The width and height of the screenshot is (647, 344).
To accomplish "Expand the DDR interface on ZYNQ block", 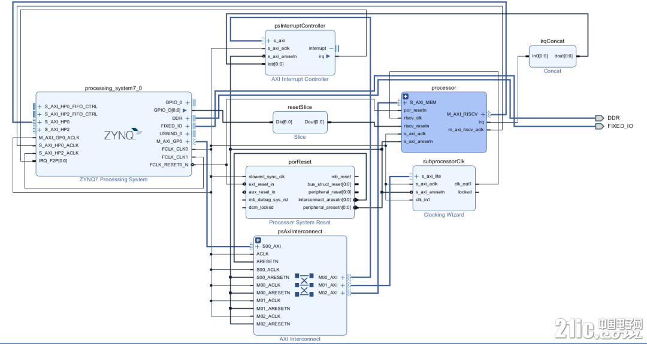I will click(188, 118).
